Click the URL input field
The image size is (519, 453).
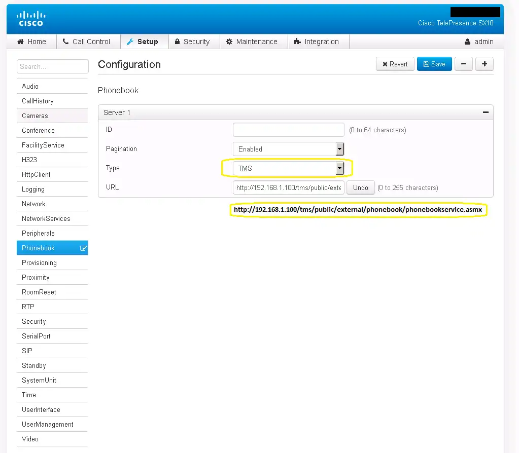288,187
